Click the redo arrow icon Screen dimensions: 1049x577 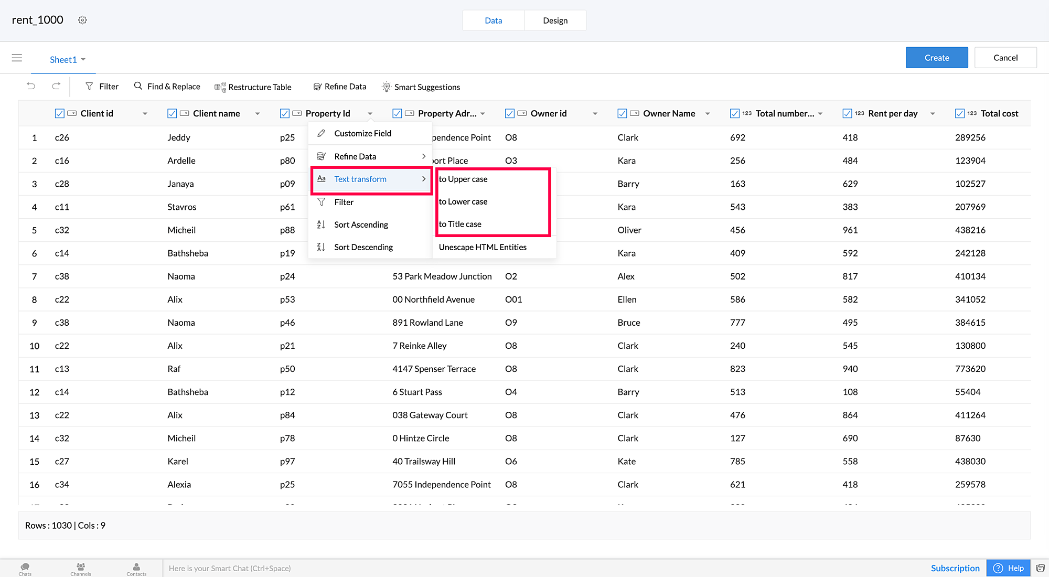click(56, 86)
